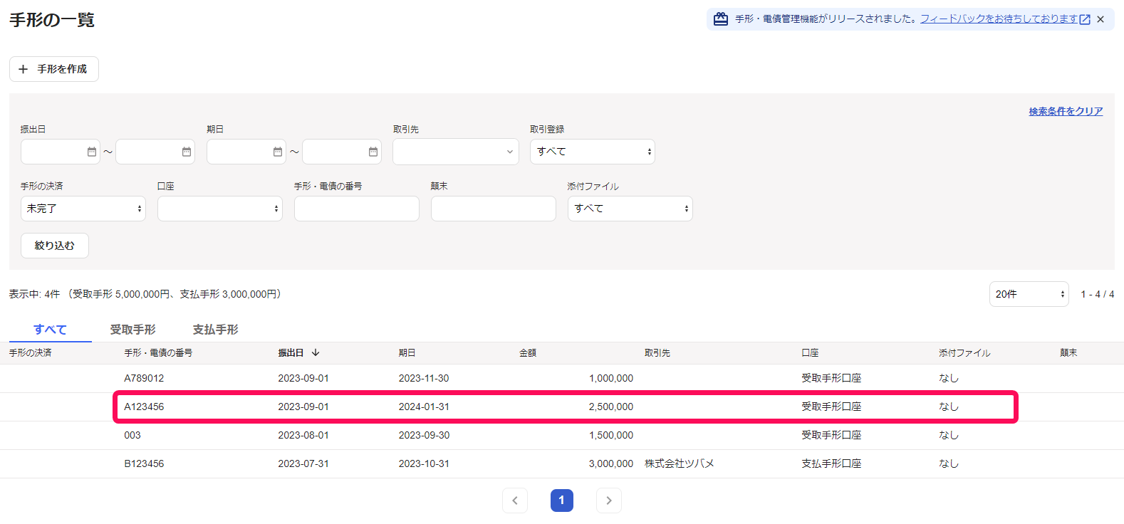Image resolution: width=1124 pixels, height=524 pixels.
Task: Click the 口座 column header
Action: click(810, 352)
